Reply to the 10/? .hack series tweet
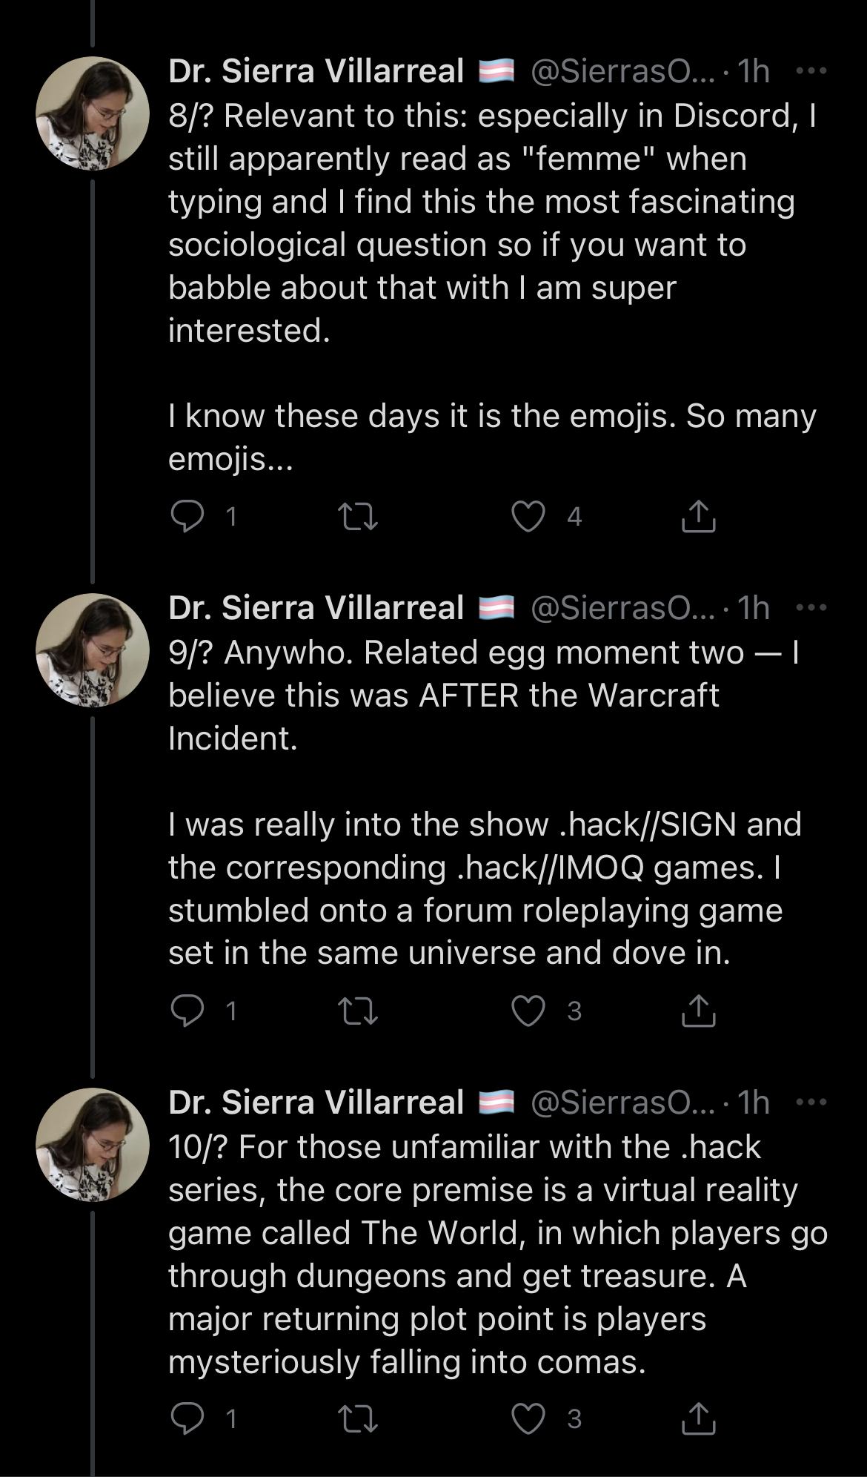867x1477 pixels. pos(187,1418)
